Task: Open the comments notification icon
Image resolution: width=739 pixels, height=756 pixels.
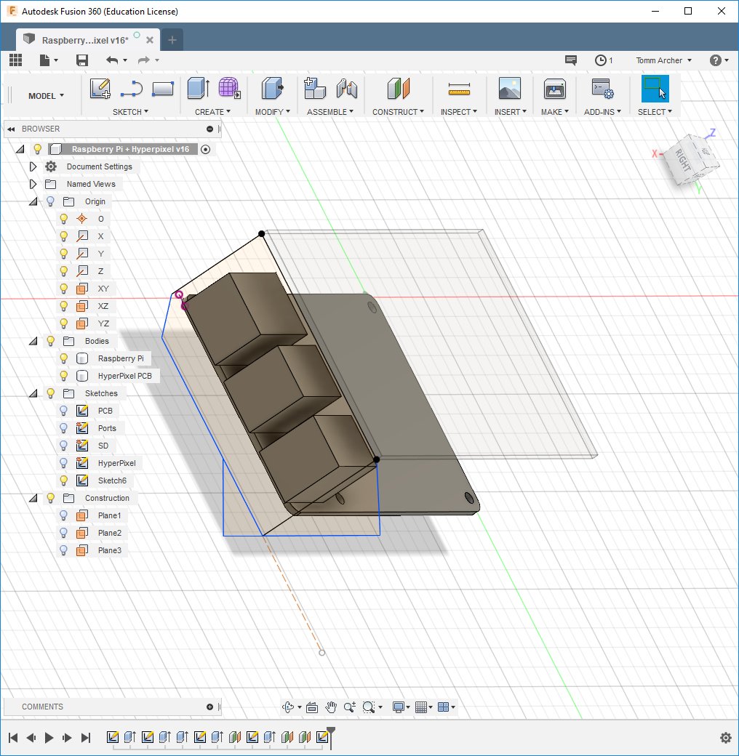Action: pos(571,60)
